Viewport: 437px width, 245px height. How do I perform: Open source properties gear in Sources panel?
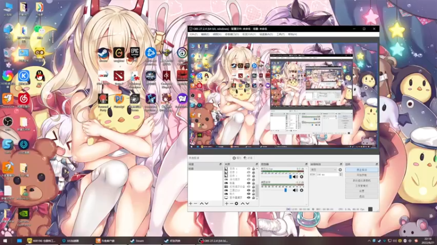(237, 204)
